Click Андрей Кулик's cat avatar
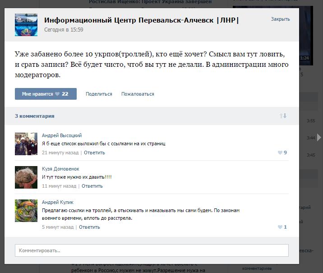This screenshot has width=323, height=273. click(26, 211)
